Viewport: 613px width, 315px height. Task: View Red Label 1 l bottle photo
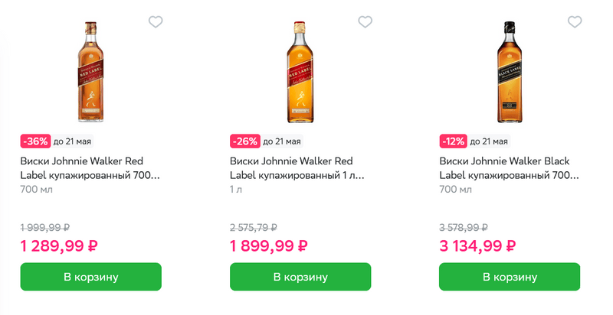[300, 70]
